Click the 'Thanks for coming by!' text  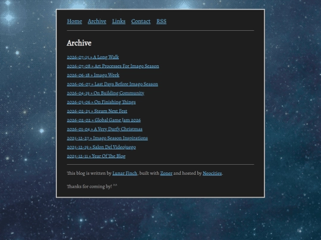92,186
